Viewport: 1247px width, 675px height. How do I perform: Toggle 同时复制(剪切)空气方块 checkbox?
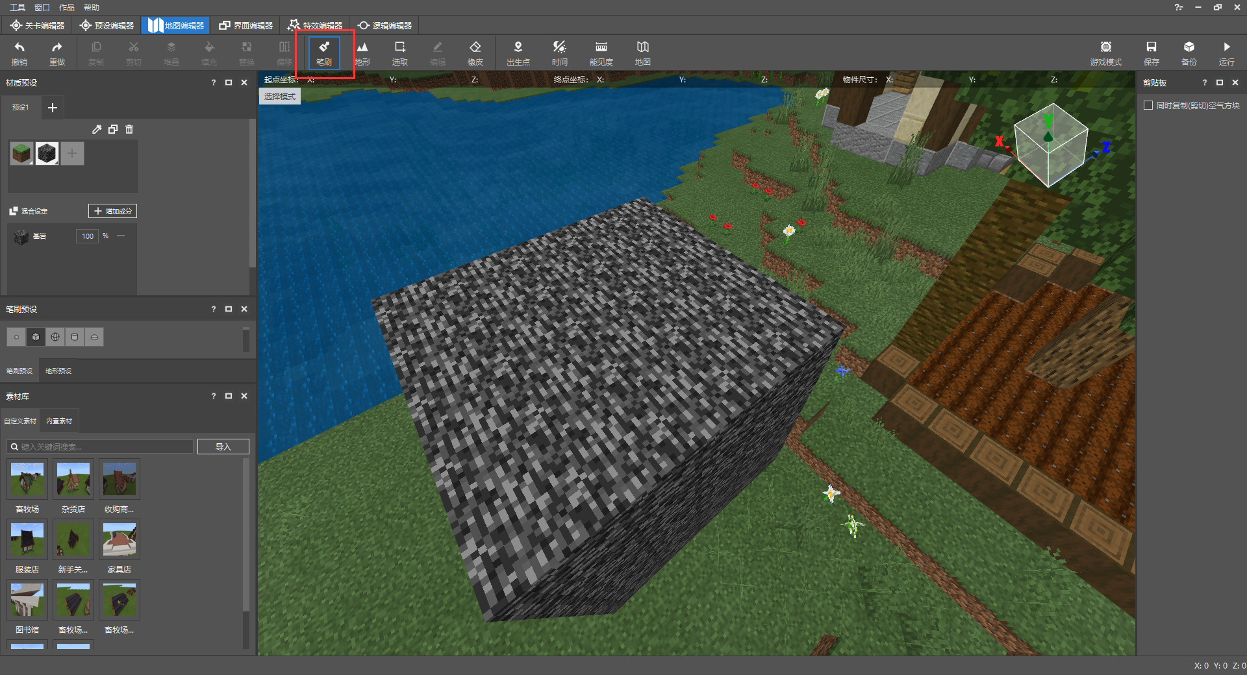tap(1148, 105)
